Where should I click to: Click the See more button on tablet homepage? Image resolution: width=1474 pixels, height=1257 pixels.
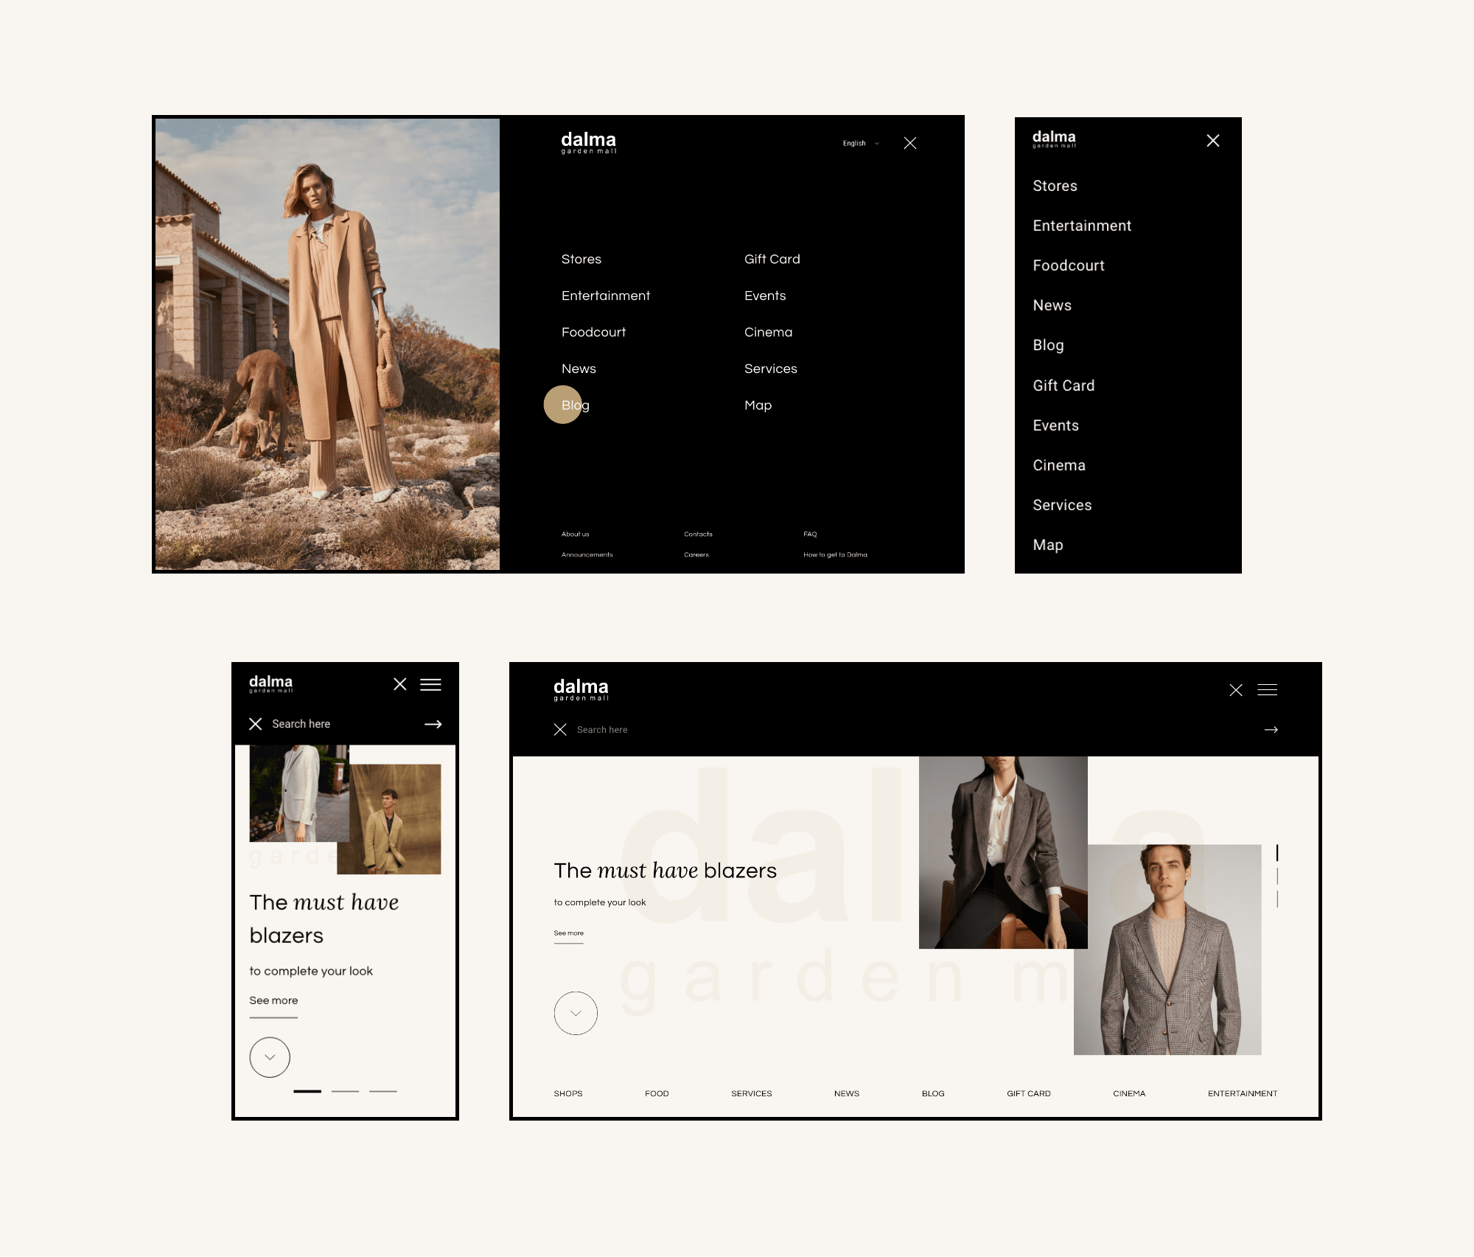click(x=569, y=932)
